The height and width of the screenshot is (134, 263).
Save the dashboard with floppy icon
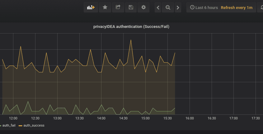[131, 7]
